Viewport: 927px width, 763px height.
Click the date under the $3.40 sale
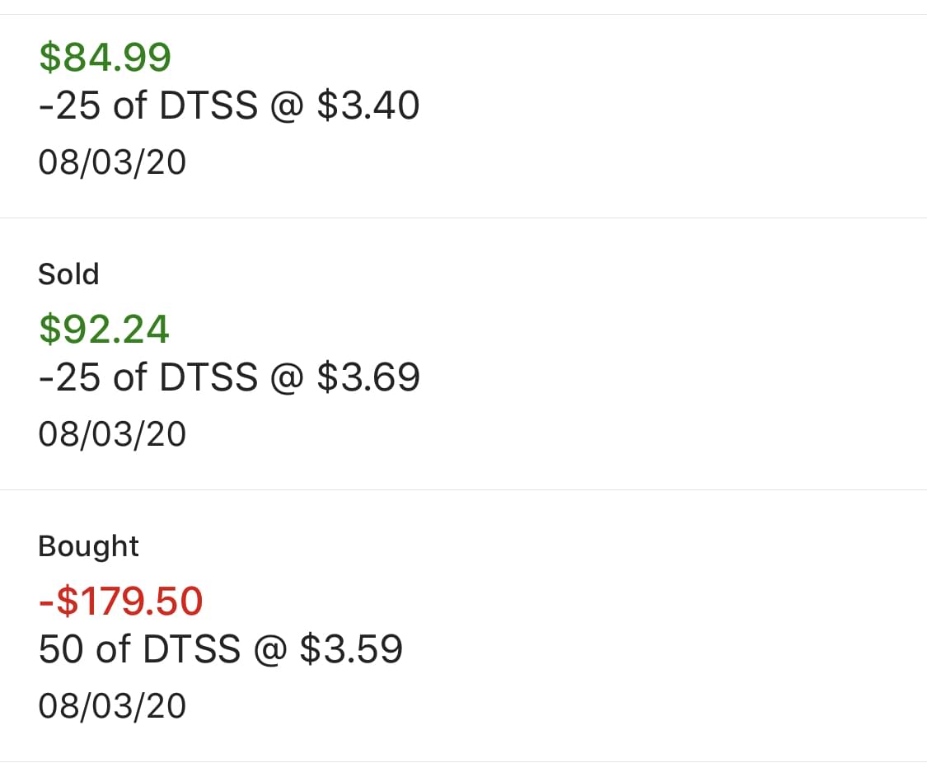pos(112,162)
